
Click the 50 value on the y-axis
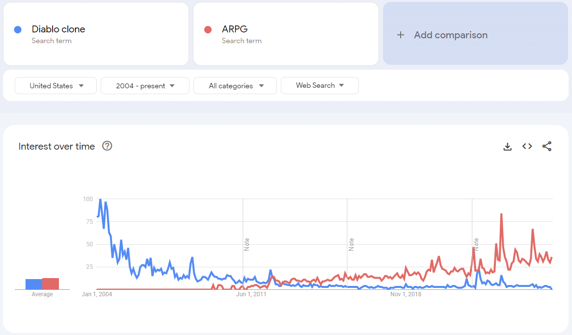[89, 244]
